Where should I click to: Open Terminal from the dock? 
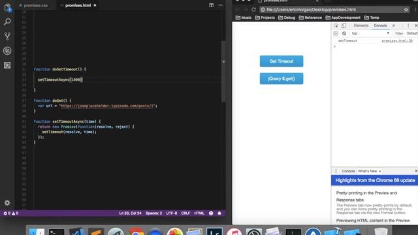[56, 231]
